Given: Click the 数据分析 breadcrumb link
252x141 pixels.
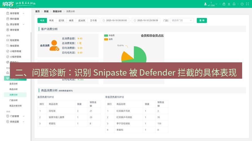Looking at the screenshot, I should tap(57, 11).
